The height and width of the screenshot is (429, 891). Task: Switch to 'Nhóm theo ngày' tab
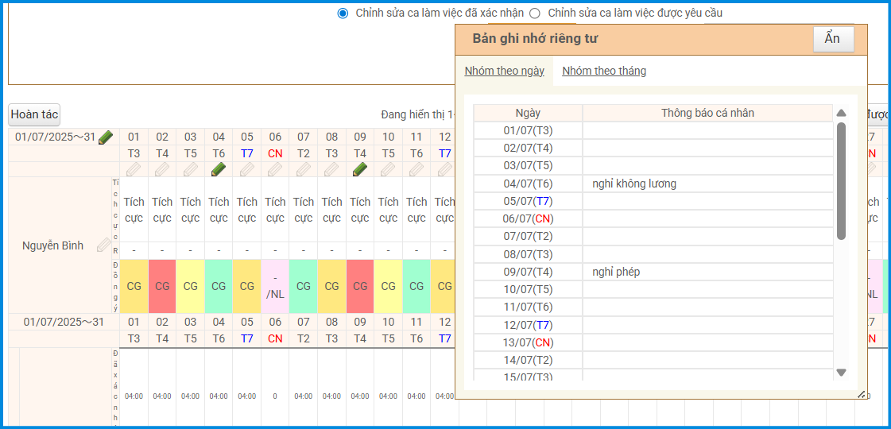coord(505,71)
